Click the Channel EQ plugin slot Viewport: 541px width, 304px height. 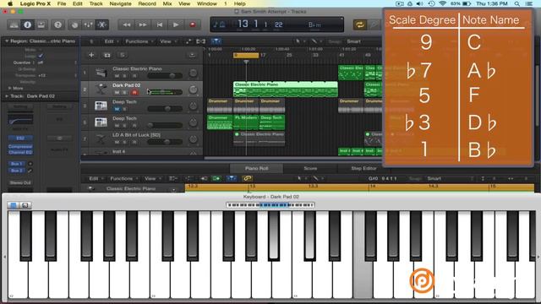(20, 152)
